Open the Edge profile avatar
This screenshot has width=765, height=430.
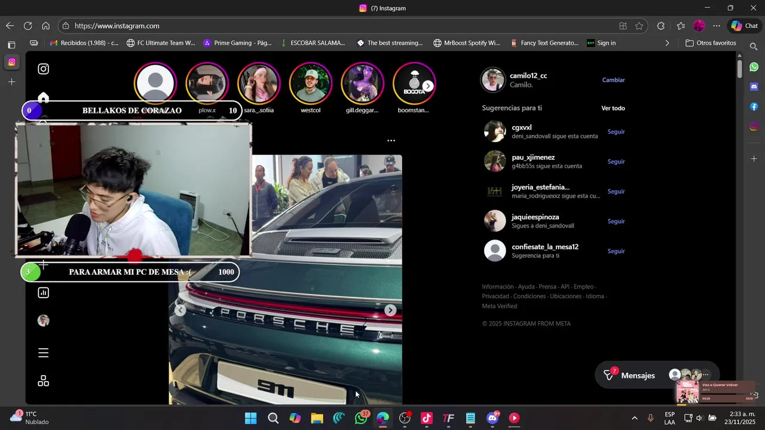(x=699, y=26)
